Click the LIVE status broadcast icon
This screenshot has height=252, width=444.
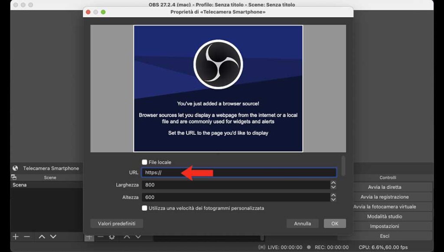pos(261,247)
